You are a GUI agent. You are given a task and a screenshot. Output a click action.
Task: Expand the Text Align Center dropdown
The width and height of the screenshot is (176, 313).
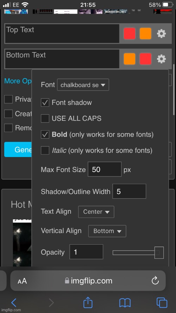[96, 212]
